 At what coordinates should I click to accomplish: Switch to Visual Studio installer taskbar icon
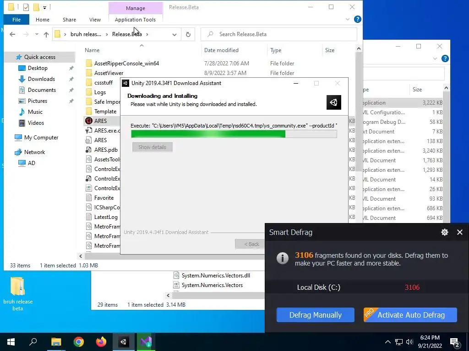pos(146,342)
